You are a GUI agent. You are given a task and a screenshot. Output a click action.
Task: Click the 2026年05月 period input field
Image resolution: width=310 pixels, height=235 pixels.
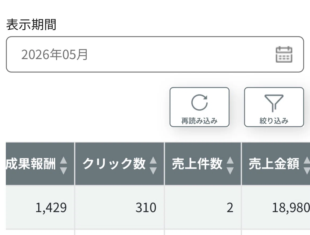(155, 54)
